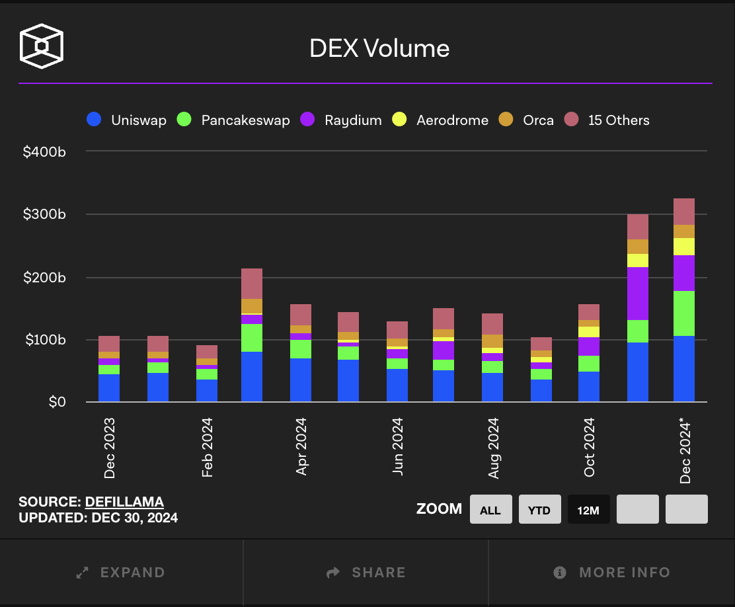
Task: Click the Oct 2024 Uniswap bar segment
Action: 589,387
